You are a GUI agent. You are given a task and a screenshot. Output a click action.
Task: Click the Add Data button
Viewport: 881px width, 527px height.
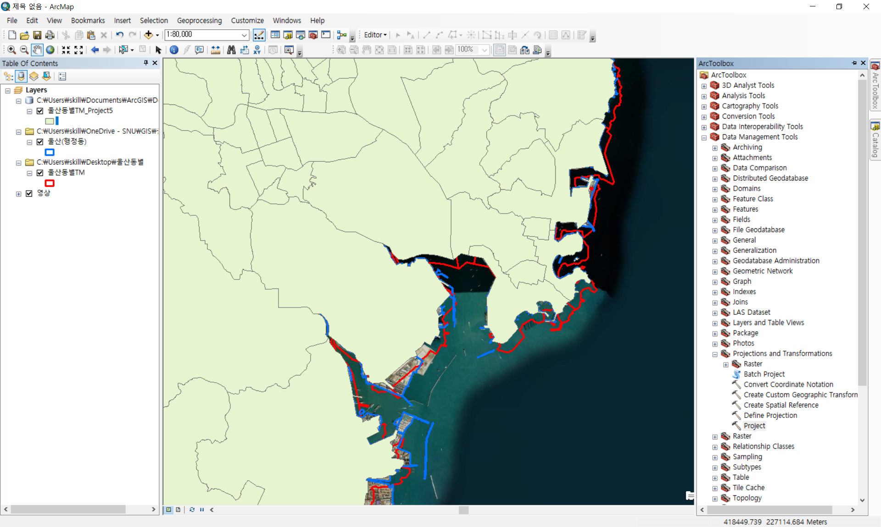point(148,35)
